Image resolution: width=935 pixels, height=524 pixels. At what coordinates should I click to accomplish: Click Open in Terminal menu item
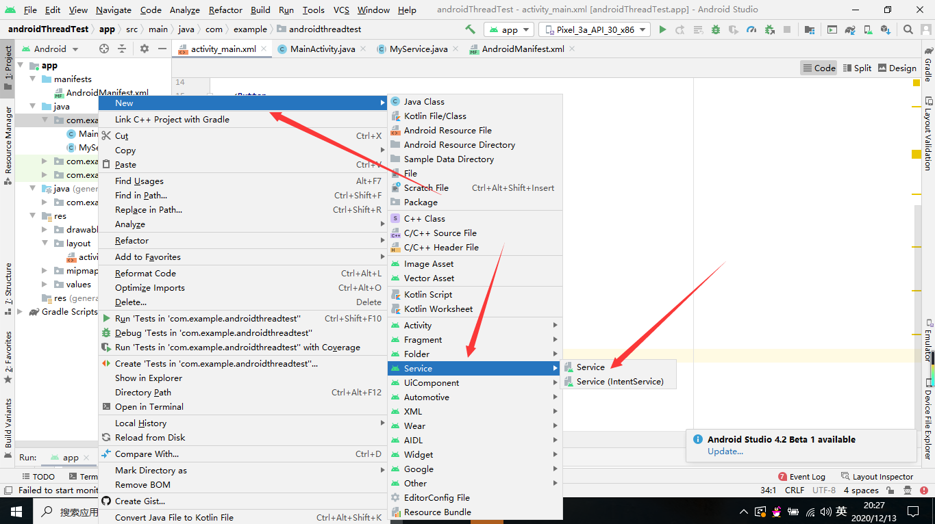[x=242, y=406]
